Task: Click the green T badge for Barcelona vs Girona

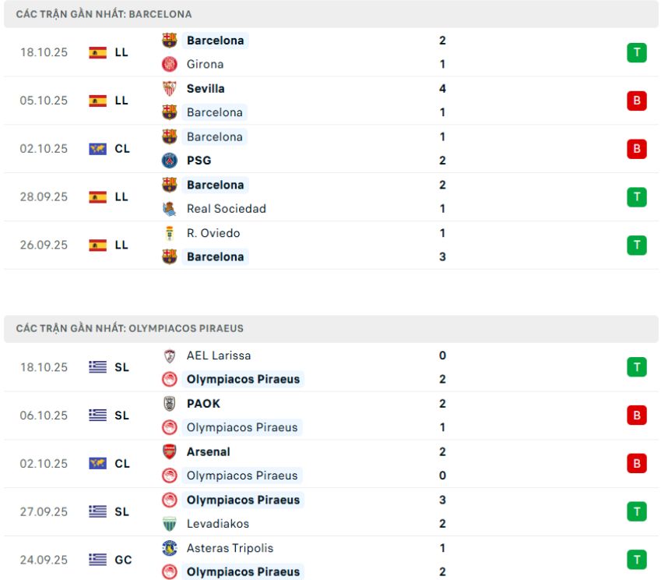Action: click(x=637, y=52)
